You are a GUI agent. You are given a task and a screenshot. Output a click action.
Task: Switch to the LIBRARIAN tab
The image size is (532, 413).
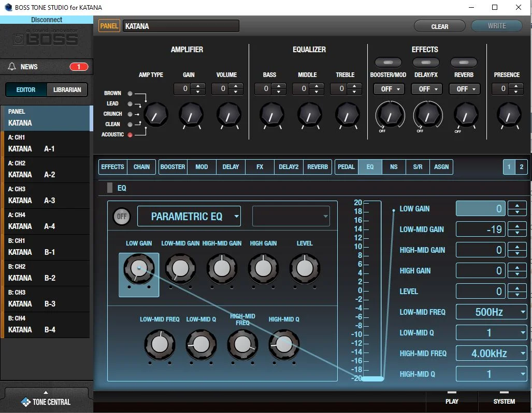(67, 89)
